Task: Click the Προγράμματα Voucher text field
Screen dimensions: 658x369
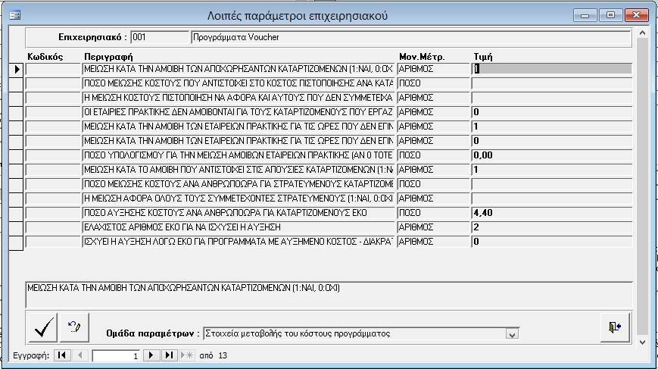Action: click(409, 36)
